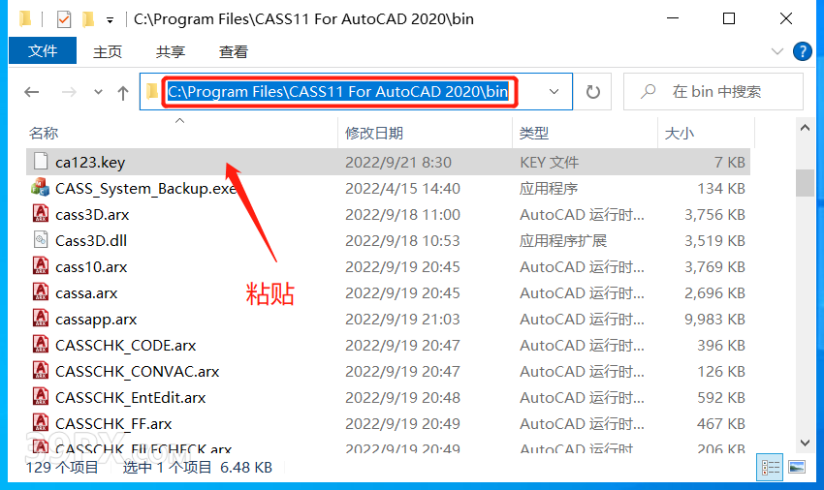Click the file name cassa.arx

(x=86, y=293)
